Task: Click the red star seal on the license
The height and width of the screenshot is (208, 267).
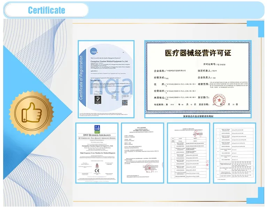Action: [220, 101]
